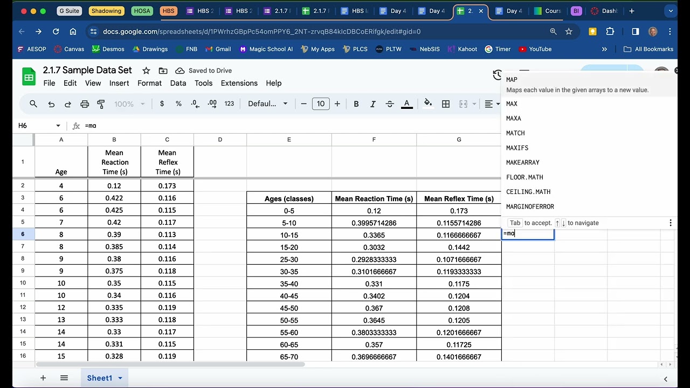This screenshot has width=690, height=388.
Task: Switch to the G Suite tab group
Action: click(69, 11)
